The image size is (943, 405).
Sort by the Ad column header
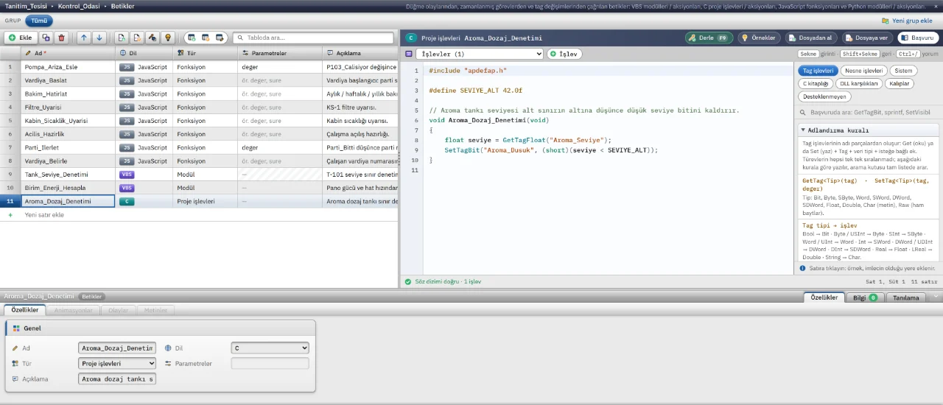pos(68,53)
